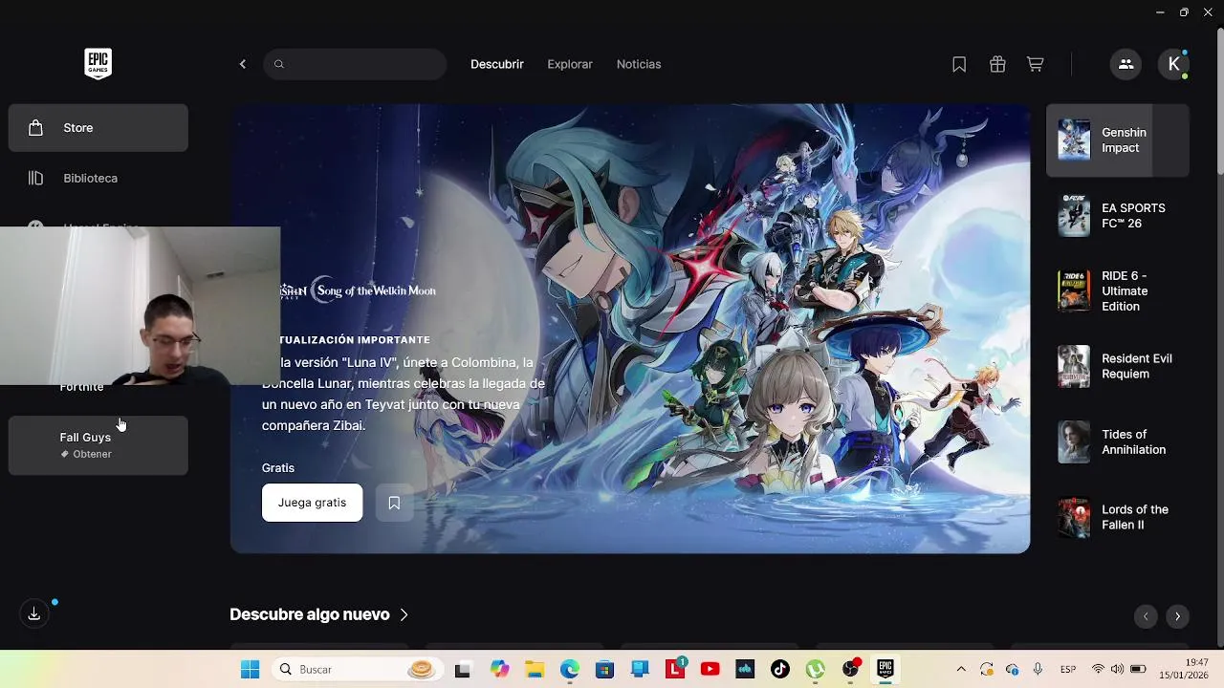Viewport: 1224px width, 688px height.
Task: Click the Lords of the Fallen II thumbnail
Action: click(x=1074, y=517)
